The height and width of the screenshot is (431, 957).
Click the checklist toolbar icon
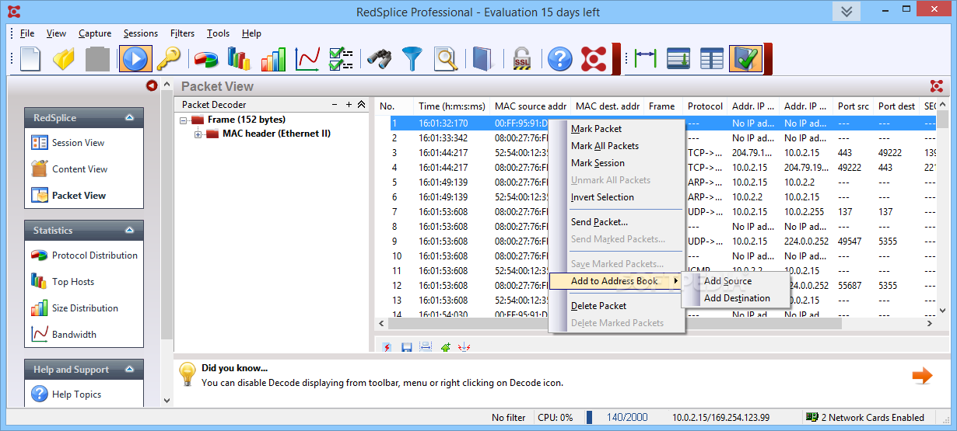tap(341, 59)
